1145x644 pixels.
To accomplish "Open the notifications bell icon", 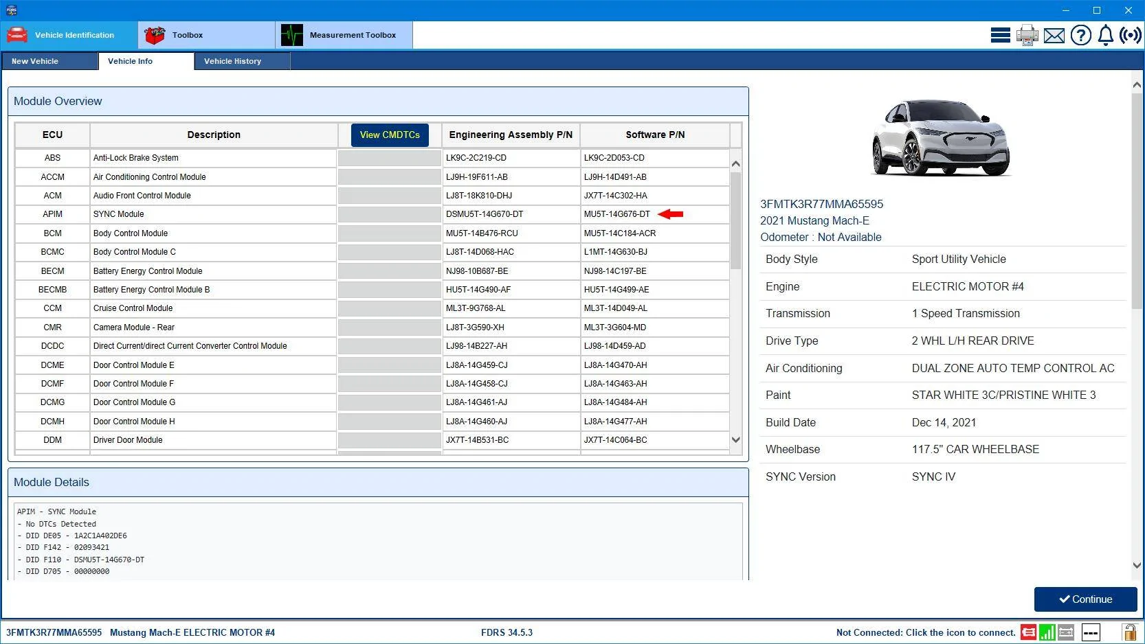I will (1105, 35).
